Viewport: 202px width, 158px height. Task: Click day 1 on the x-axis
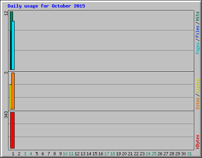click(x=13, y=154)
